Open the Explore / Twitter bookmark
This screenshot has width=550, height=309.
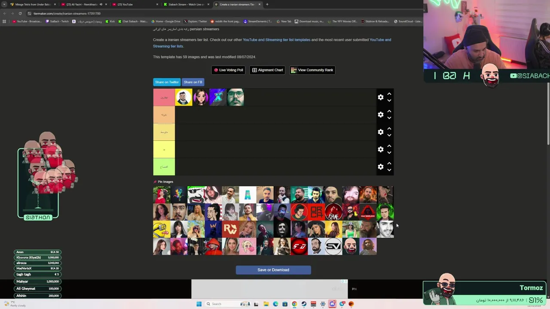point(196,21)
